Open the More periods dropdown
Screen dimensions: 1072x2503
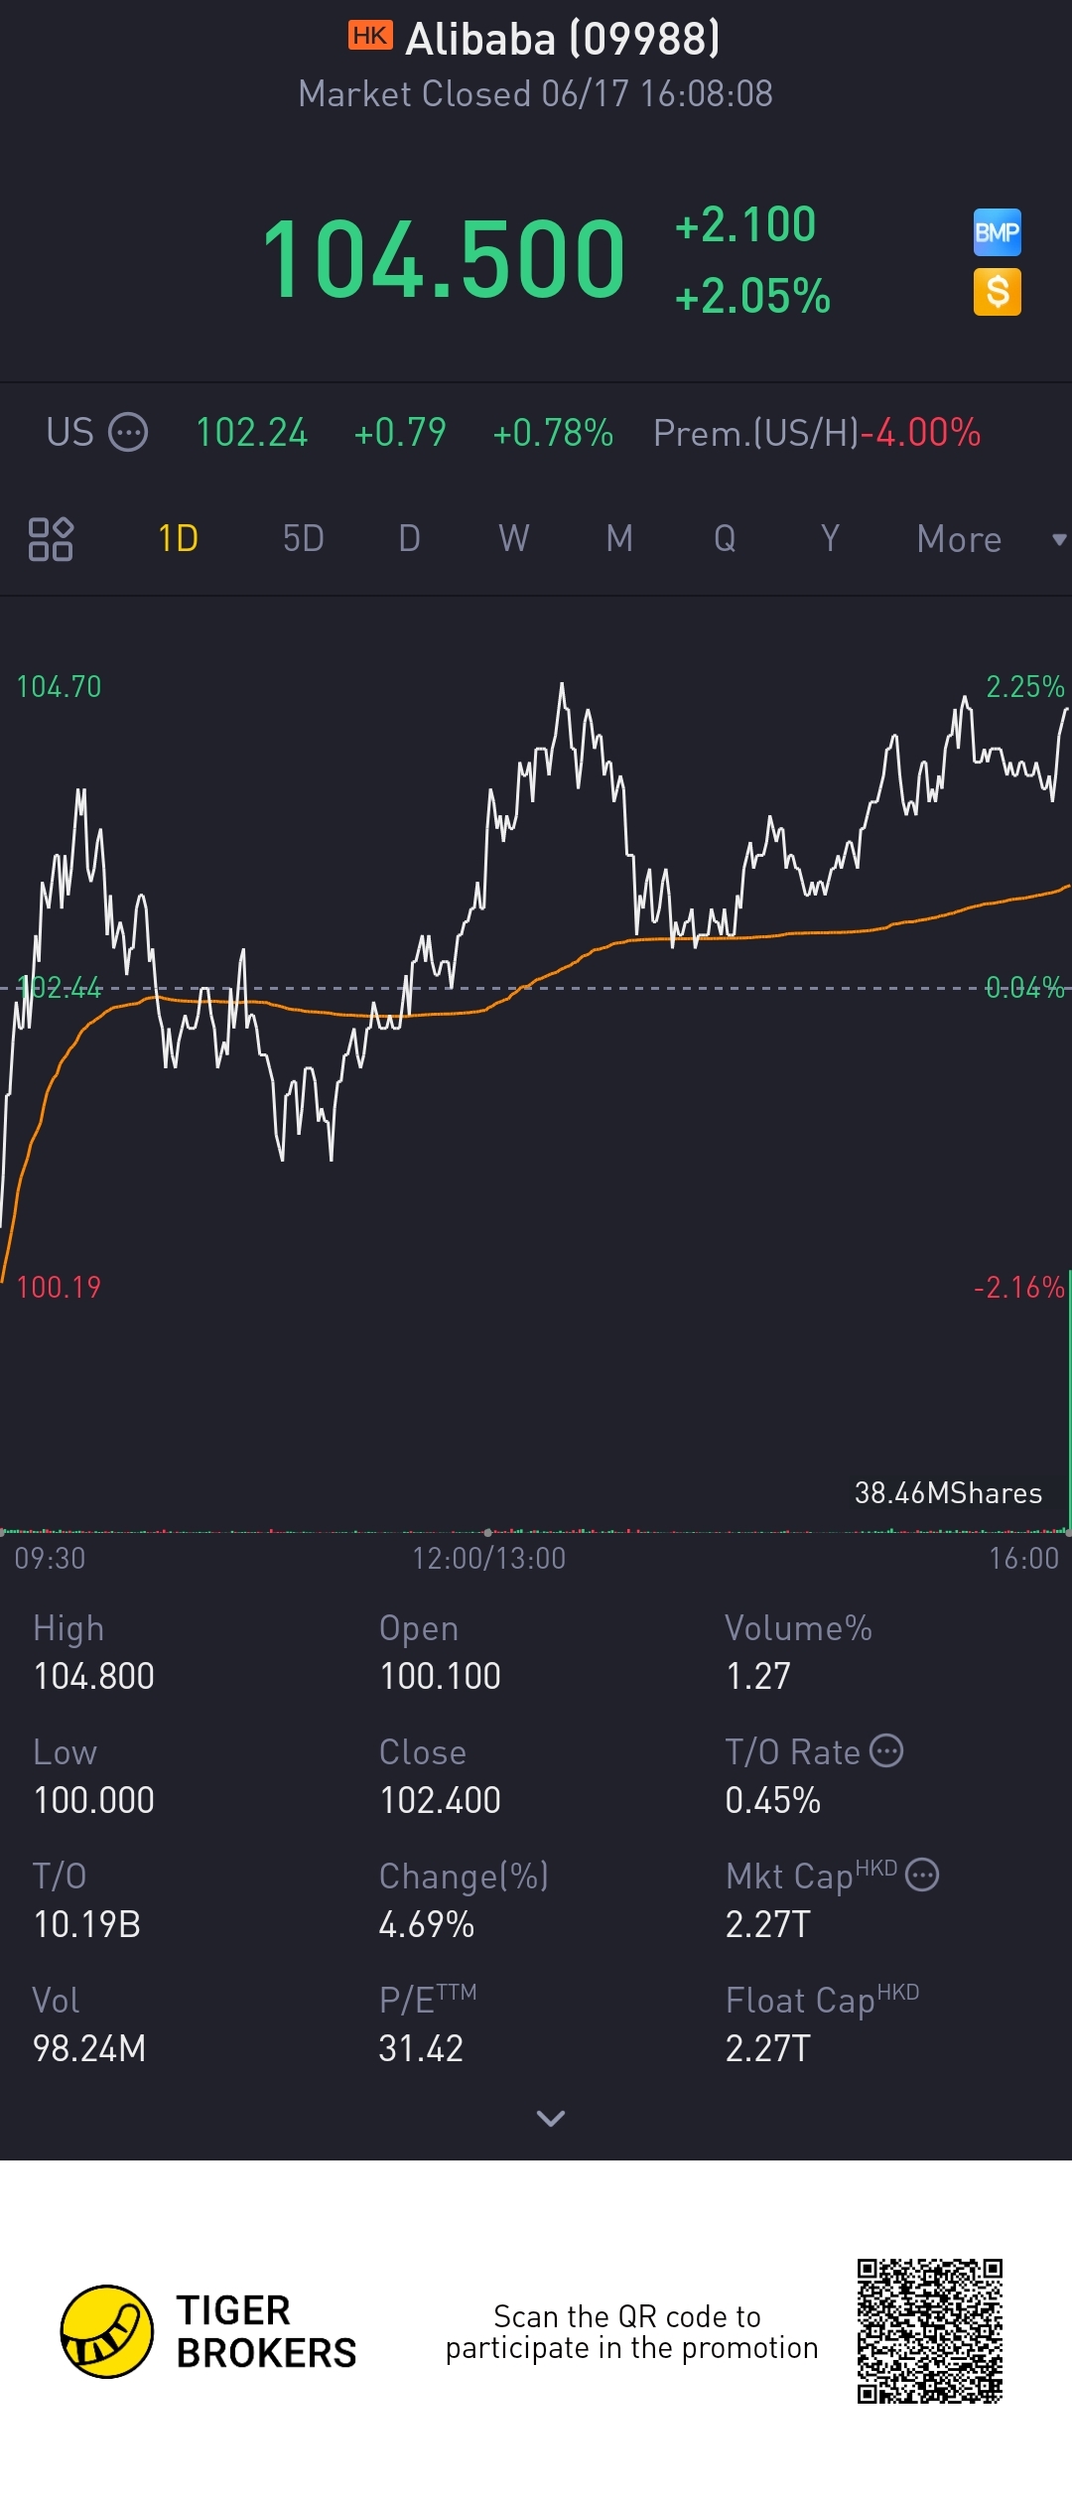(959, 539)
